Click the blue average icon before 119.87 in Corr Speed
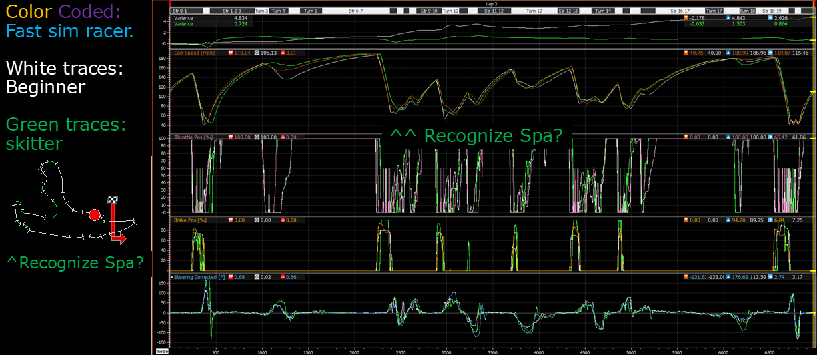The width and height of the screenshot is (817, 355). click(x=770, y=52)
